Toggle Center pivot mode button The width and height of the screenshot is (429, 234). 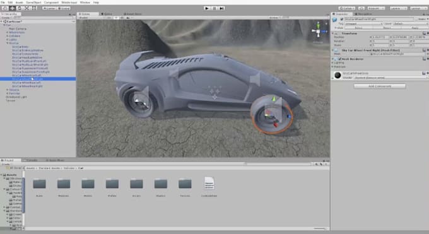tap(49, 8)
